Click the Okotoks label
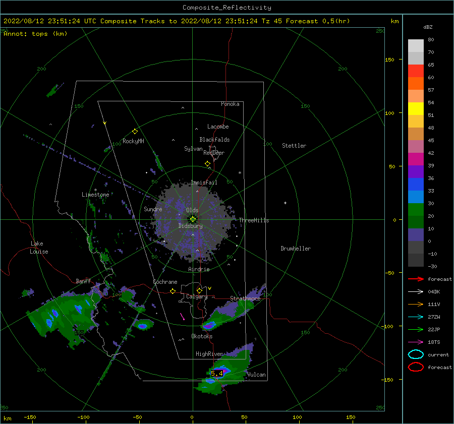Viewport: 454px width, 424px height. [202, 336]
